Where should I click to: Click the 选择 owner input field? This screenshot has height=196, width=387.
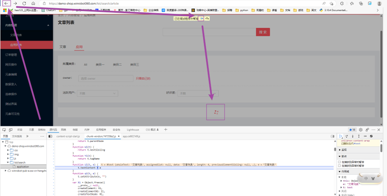point(106,79)
